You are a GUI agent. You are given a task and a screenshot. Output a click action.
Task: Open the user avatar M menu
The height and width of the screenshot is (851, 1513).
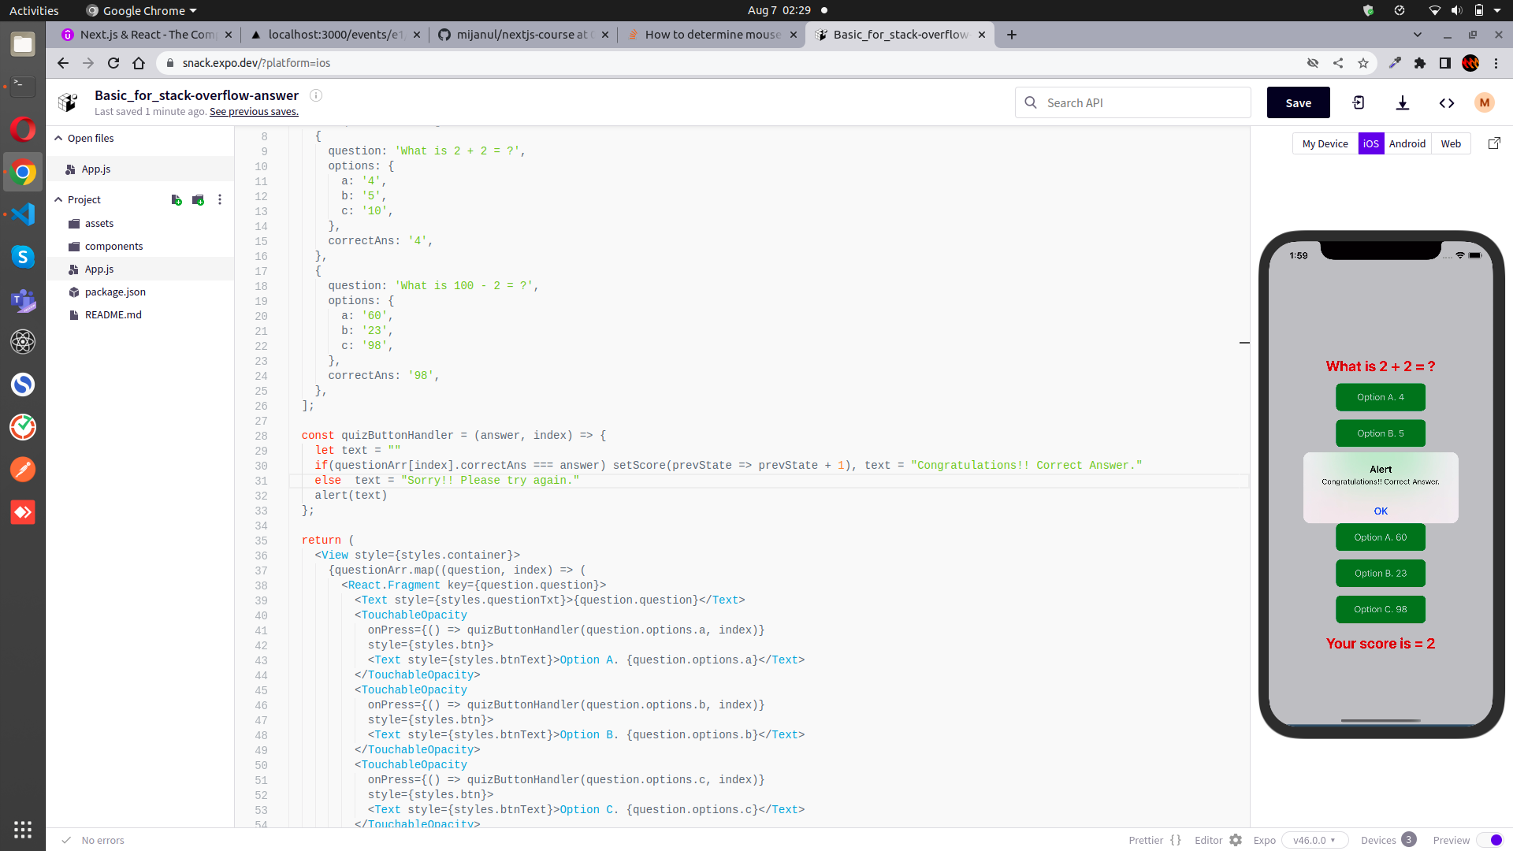point(1485,102)
